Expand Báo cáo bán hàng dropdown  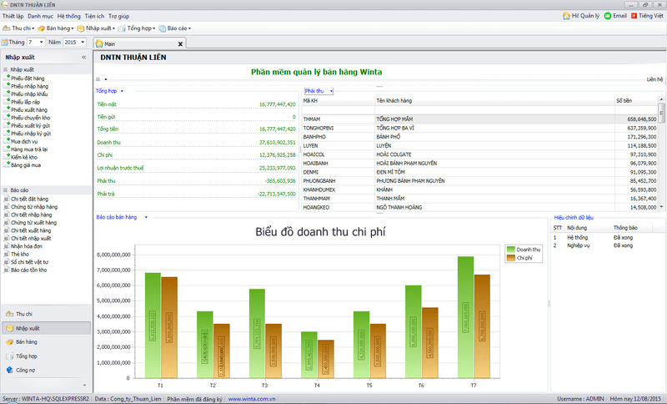pos(146,217)
